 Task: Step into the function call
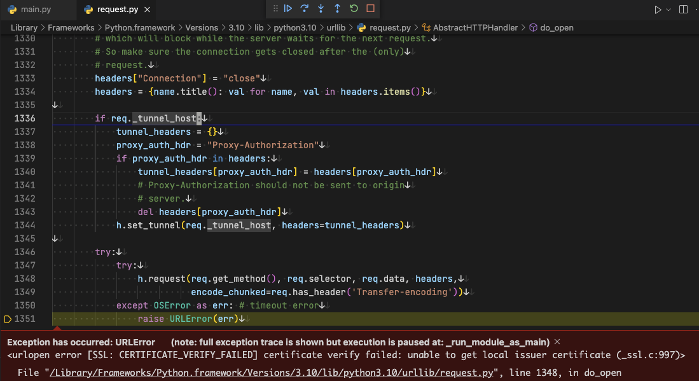[x=321, y=8]
